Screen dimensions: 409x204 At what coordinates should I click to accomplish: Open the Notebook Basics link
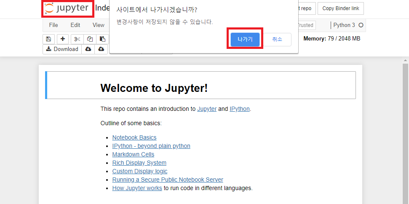tap(134, 137)
